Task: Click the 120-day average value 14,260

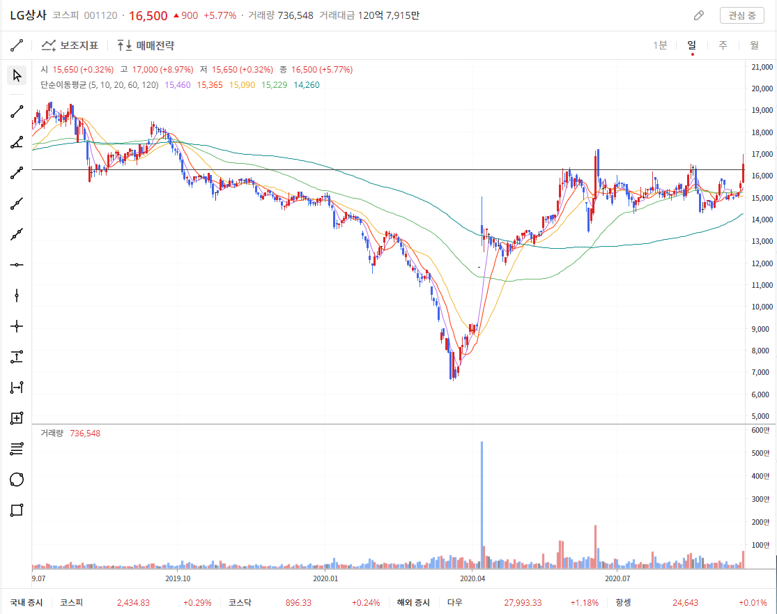Action: coord(306,85)
